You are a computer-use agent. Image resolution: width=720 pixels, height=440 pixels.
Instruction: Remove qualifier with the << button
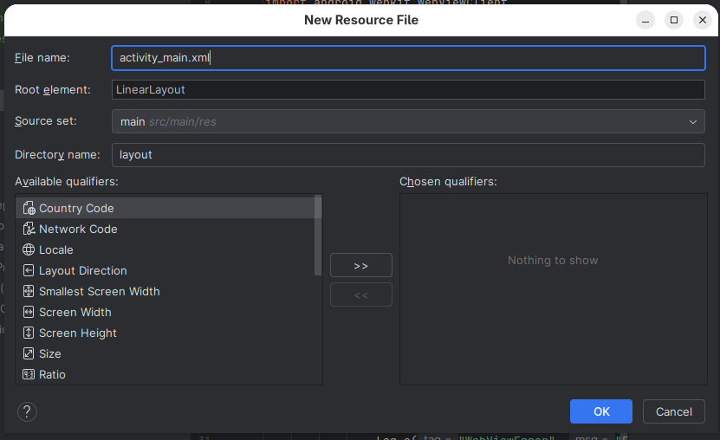click(361, 294)
